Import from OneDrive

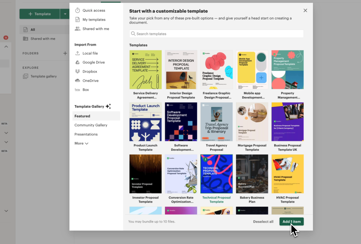[90, 81]
